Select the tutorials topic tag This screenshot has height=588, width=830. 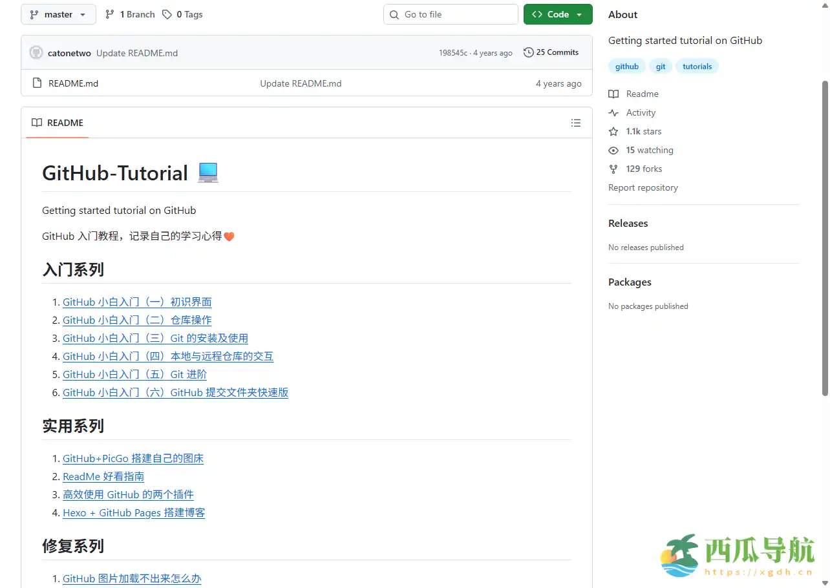pos(697,66)
